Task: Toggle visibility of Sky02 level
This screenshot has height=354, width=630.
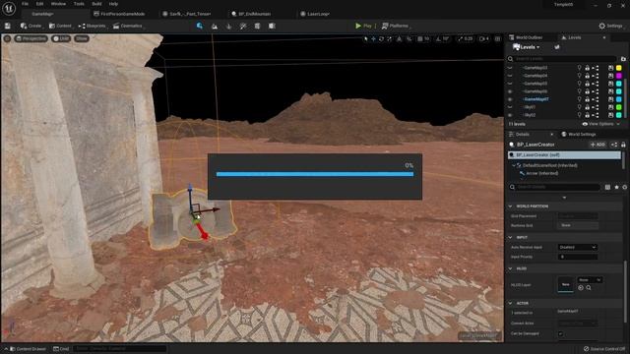Action: click(x=510, y=115)
